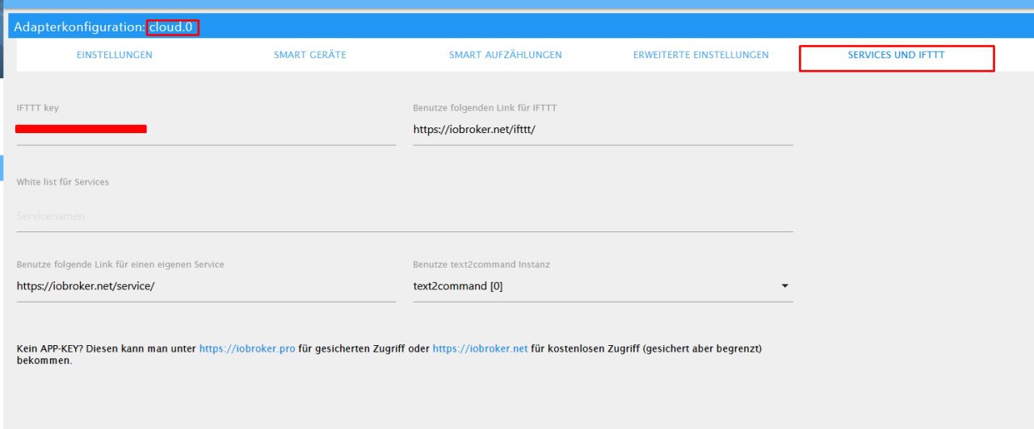Click 'Benutze folgenden Link für IFTTT' label
The image size is (1034, 429).
tap(485, 108)
